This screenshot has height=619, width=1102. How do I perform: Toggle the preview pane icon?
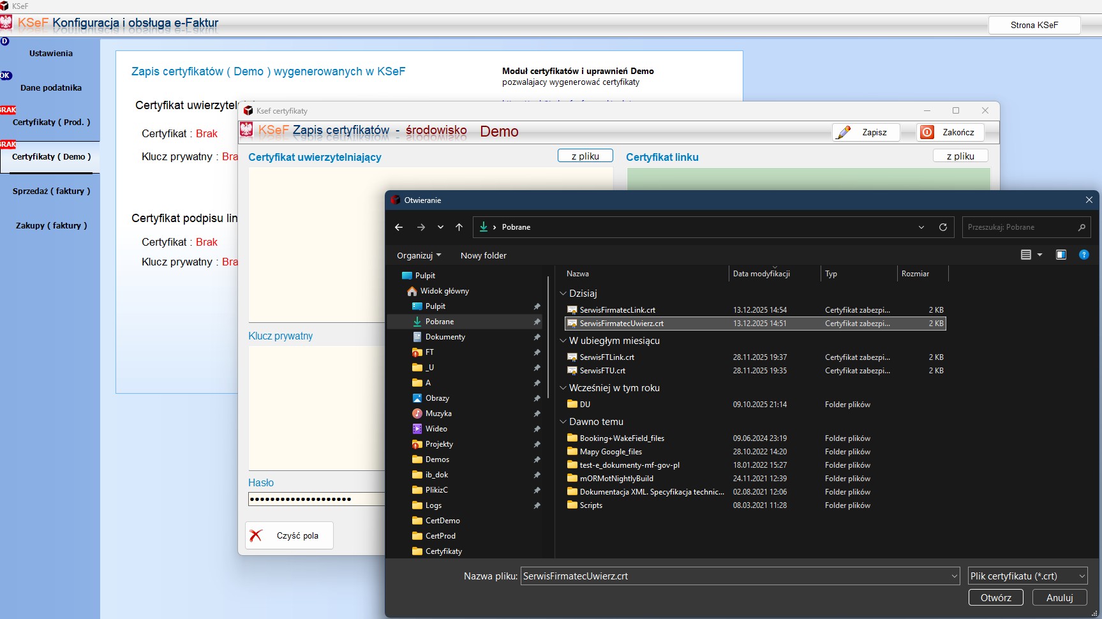1061,255
